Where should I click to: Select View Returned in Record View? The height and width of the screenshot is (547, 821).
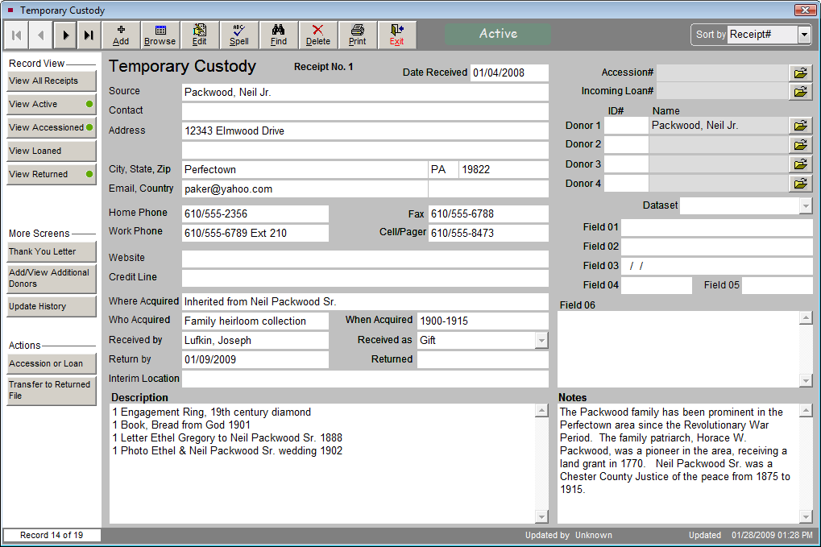pos(51,174)
